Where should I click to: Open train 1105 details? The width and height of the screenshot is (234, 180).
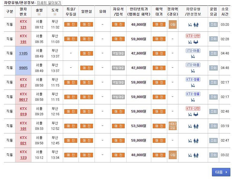coord(23,53)
